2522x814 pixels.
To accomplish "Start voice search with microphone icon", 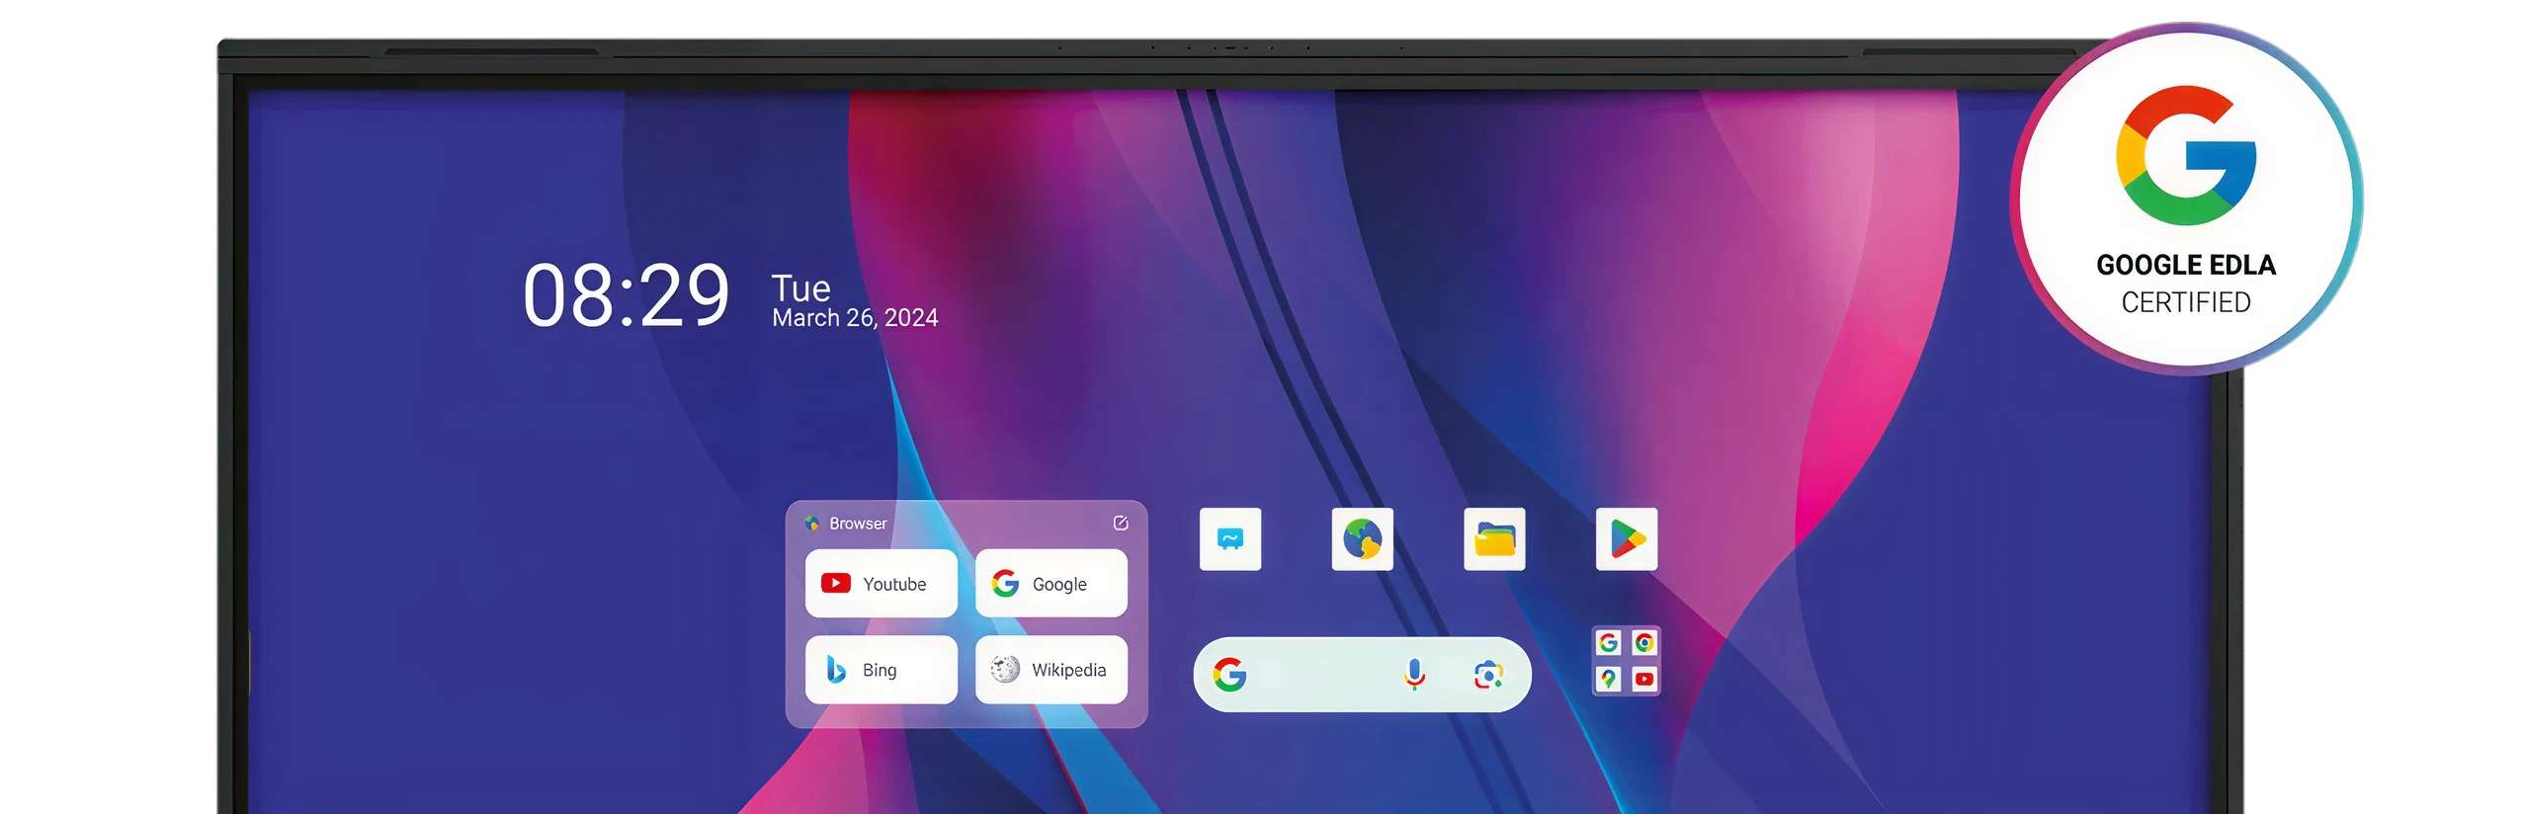I will (x=1414, y=674).
